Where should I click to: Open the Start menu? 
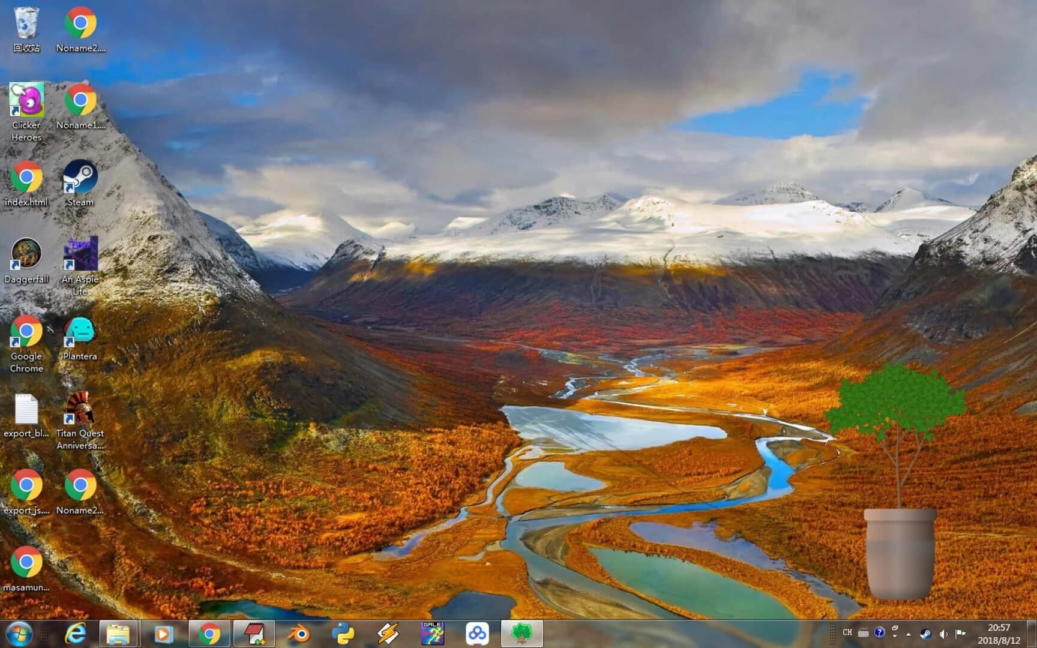(20, 632)
